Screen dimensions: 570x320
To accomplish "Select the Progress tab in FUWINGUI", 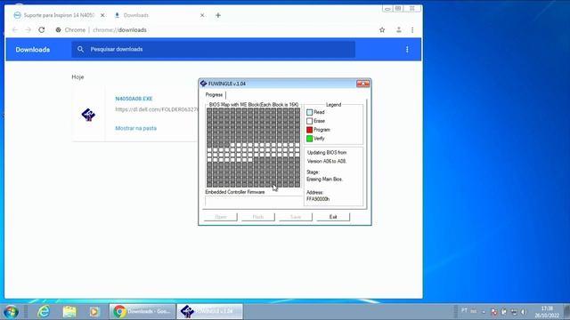I will click(x=214, y=95).
